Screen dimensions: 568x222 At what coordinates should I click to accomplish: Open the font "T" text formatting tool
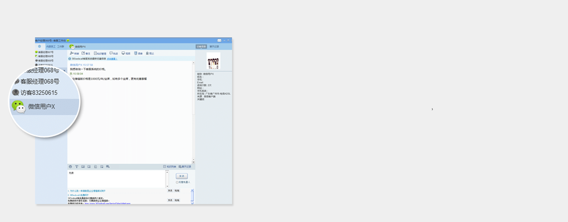coord(77,167)
